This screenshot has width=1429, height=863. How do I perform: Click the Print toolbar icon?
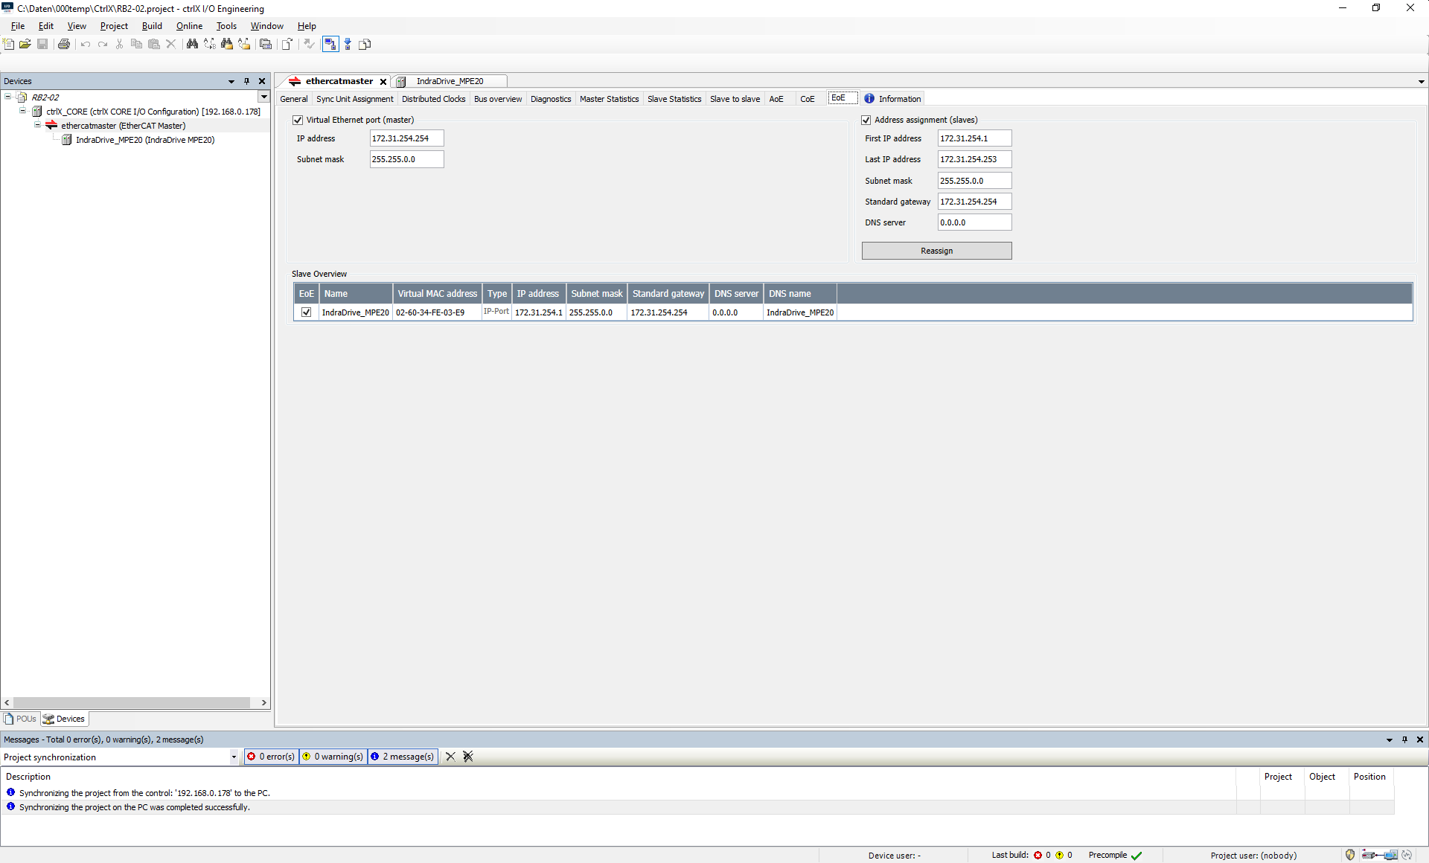[64, 45]
